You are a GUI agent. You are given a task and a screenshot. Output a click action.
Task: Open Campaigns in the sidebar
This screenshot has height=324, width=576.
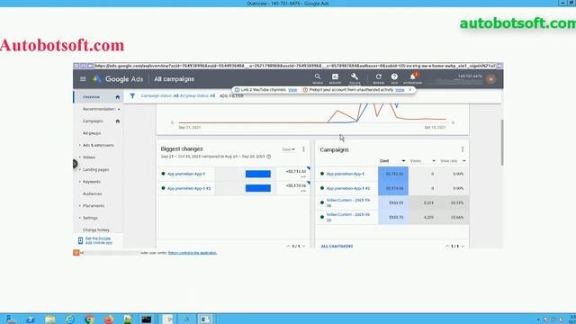(93, 121)
